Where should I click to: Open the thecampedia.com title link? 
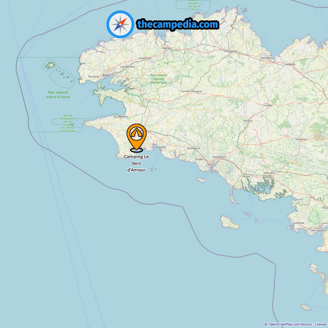tap(178, 24)
